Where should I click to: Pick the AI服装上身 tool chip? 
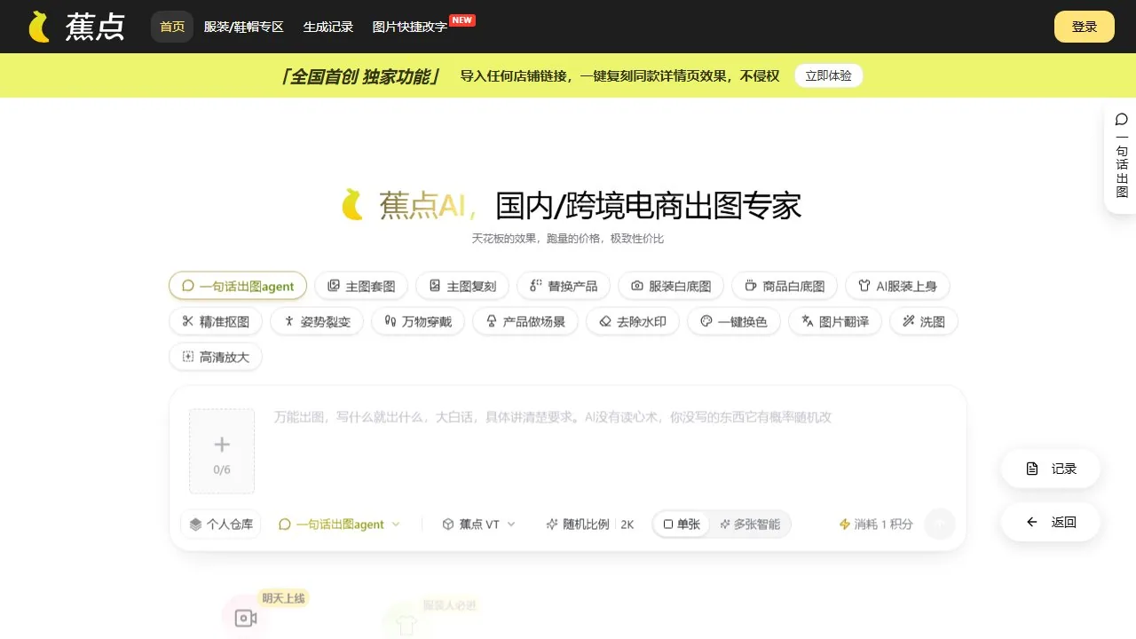coord(897,286)
